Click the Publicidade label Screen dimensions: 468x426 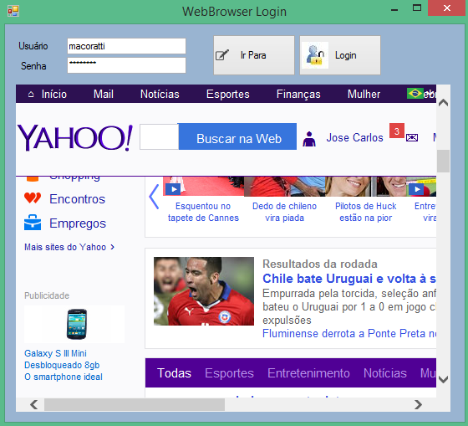pyautogui.click(x=47, y=295)
